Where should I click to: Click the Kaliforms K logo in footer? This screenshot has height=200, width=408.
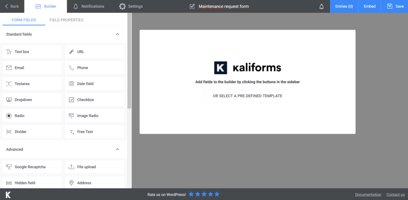(x=8, y=194)
